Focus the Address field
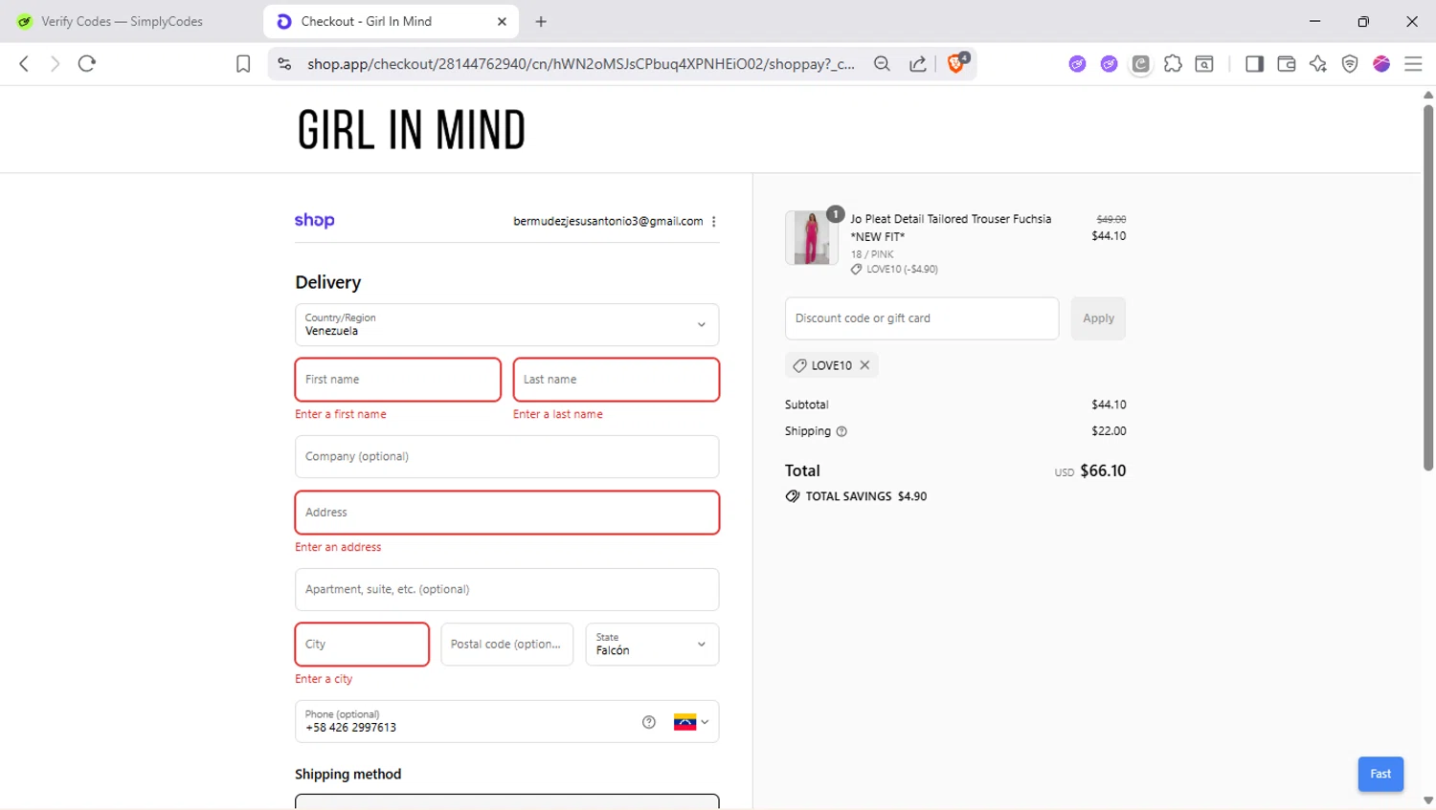The height and width of the screenshot is (810, 1436). pos(506,513)
